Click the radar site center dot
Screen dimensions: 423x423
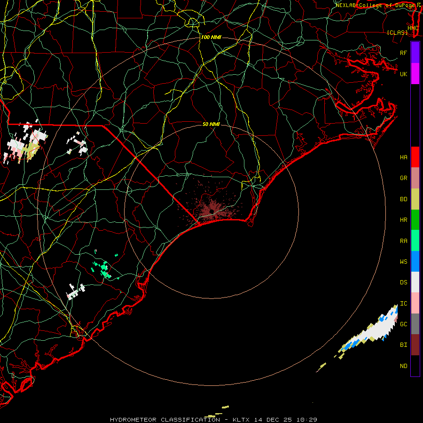pos(212,211)
